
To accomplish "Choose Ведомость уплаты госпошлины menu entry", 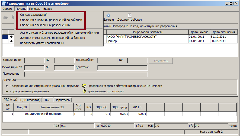I will coord(42,43).
